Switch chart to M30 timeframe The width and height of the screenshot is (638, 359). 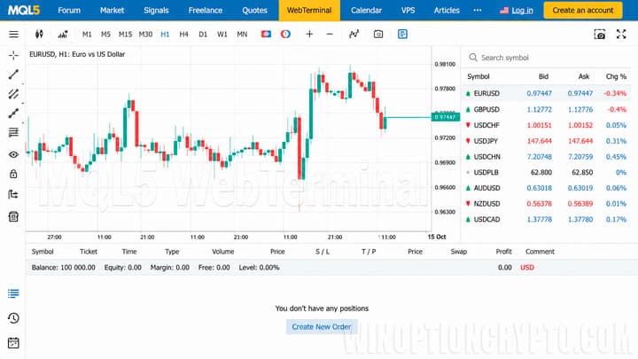pos(145,35)
